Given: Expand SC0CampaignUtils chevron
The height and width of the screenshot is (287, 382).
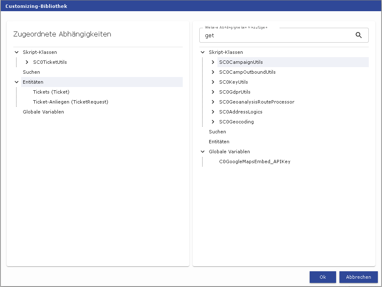Looking at the screenshot, I should (213, 62).
